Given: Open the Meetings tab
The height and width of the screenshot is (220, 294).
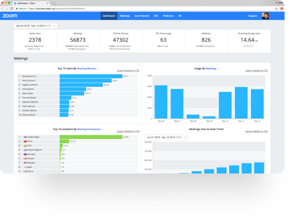Looking at the screenshot, I should pos(125,16).
